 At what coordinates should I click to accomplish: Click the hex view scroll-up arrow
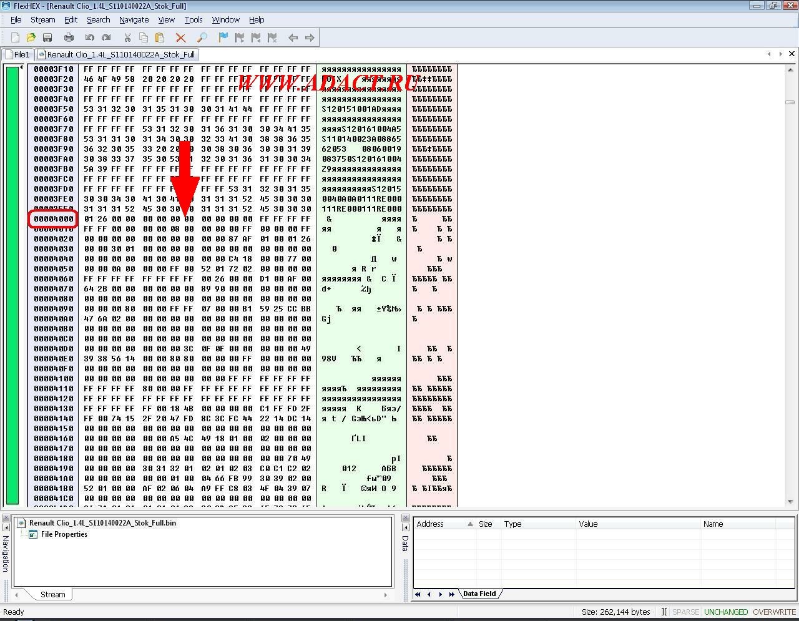pos(790,69)
